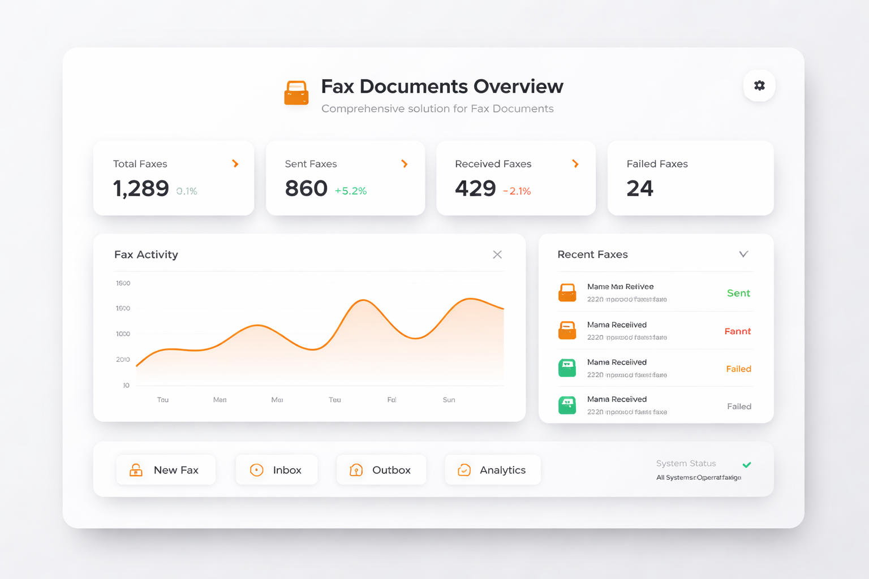
Task: Open the Inbox
Action: (277, 470)
